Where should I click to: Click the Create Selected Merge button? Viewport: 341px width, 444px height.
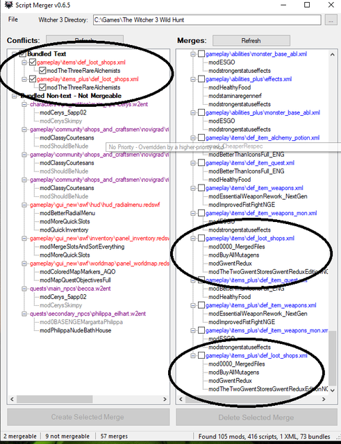[88, 417]
